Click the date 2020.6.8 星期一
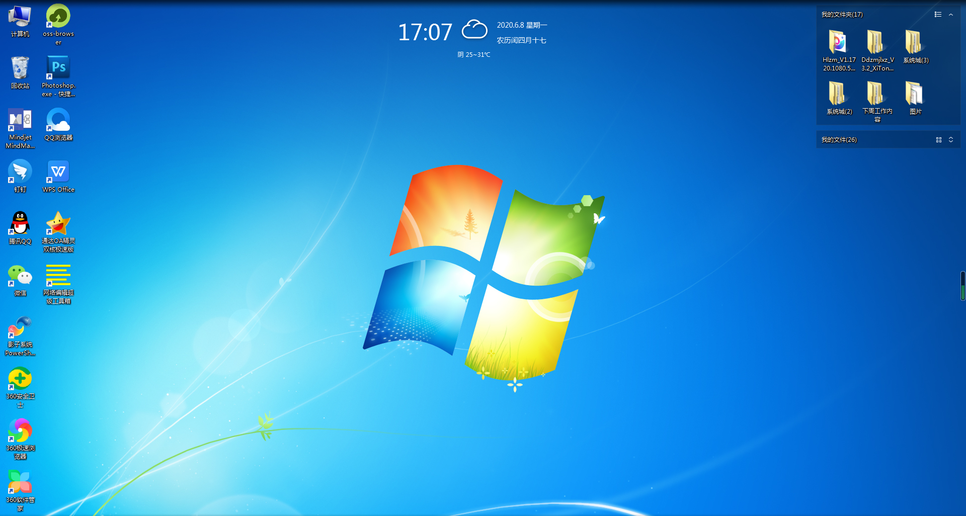This screenshot has width=966, height=516. (522, 25)
